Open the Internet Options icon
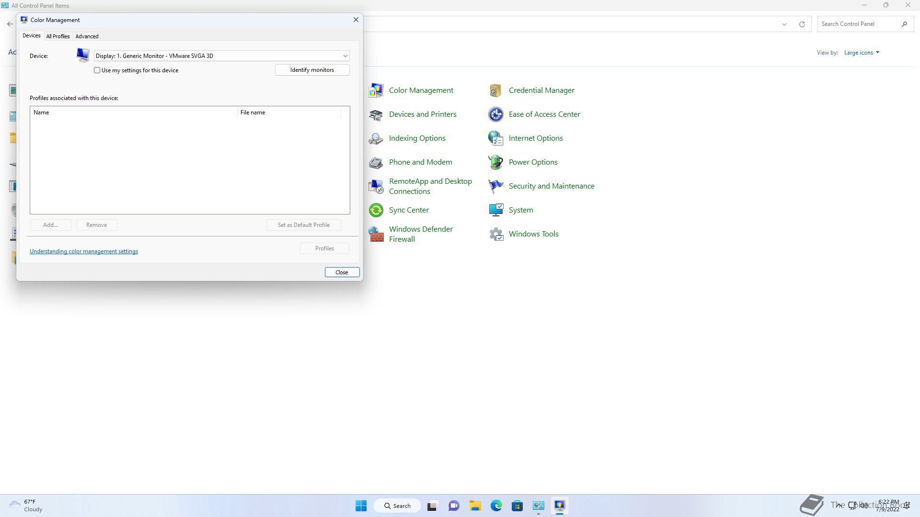Image resolution: width=920 pixels, height=517 pixels. click(x=496, y=138)
